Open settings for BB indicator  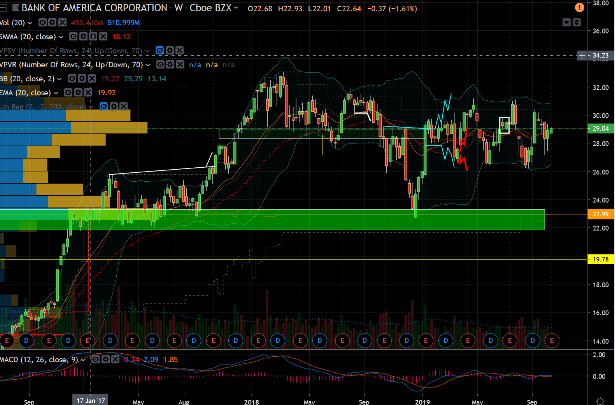pos(82,79)
